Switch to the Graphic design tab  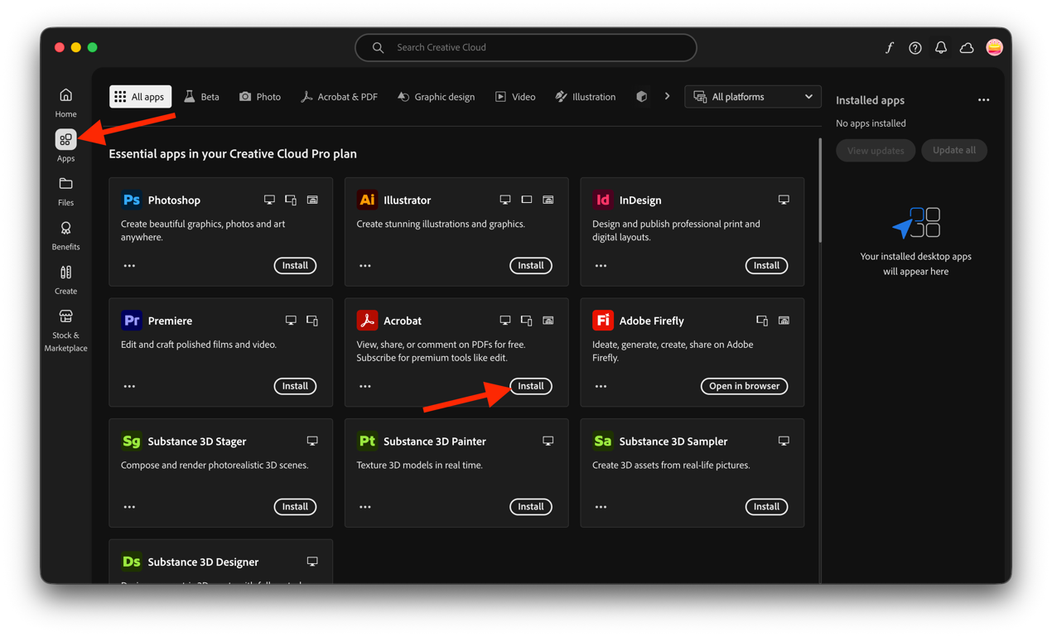pos(436,97)
